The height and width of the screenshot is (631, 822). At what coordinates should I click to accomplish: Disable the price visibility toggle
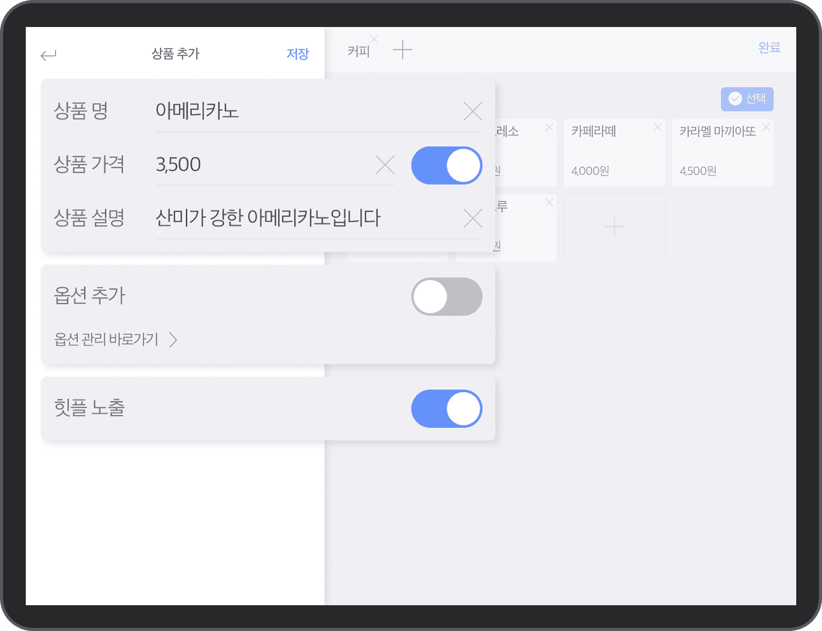click(x=447, y=165)
